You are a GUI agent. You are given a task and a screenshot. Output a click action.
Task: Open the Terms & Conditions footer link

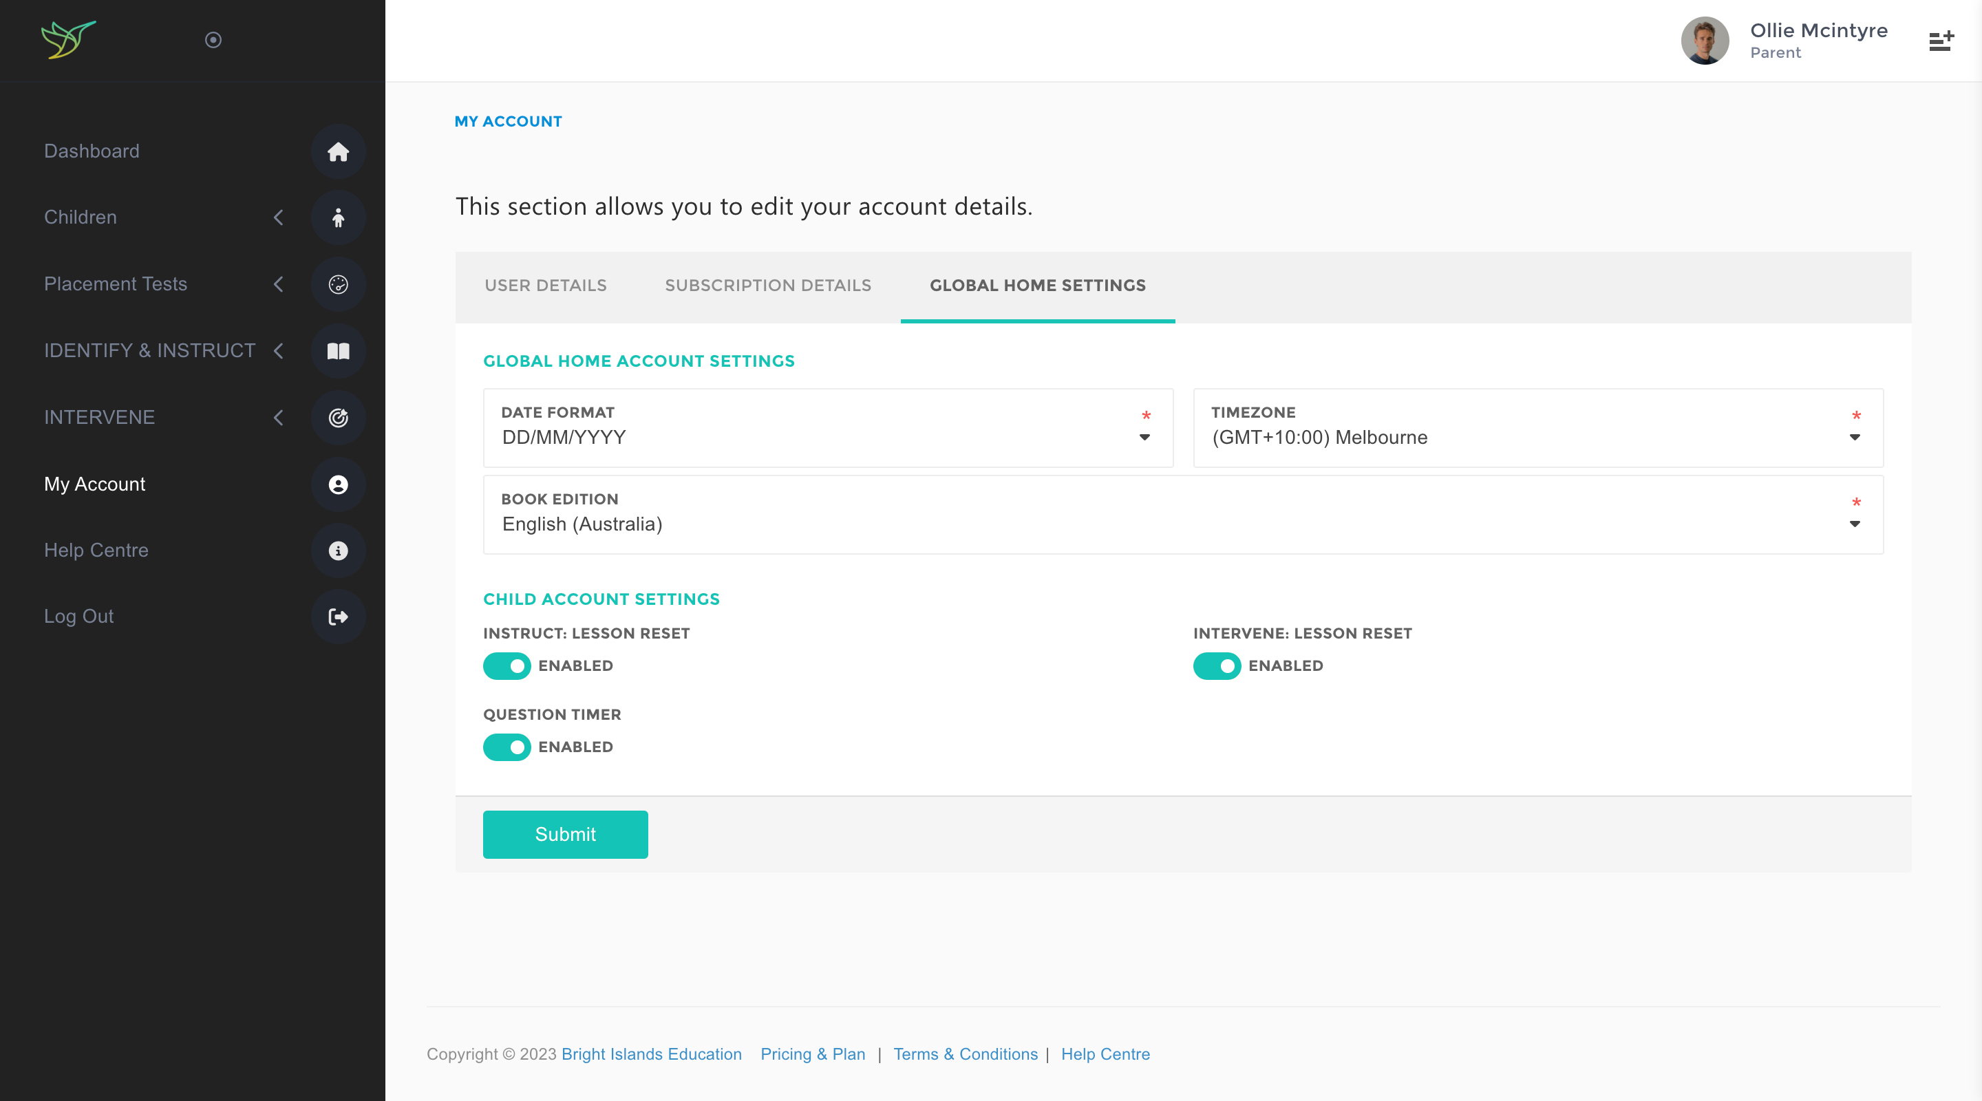pyautogui.click(x=965, y=1054)
